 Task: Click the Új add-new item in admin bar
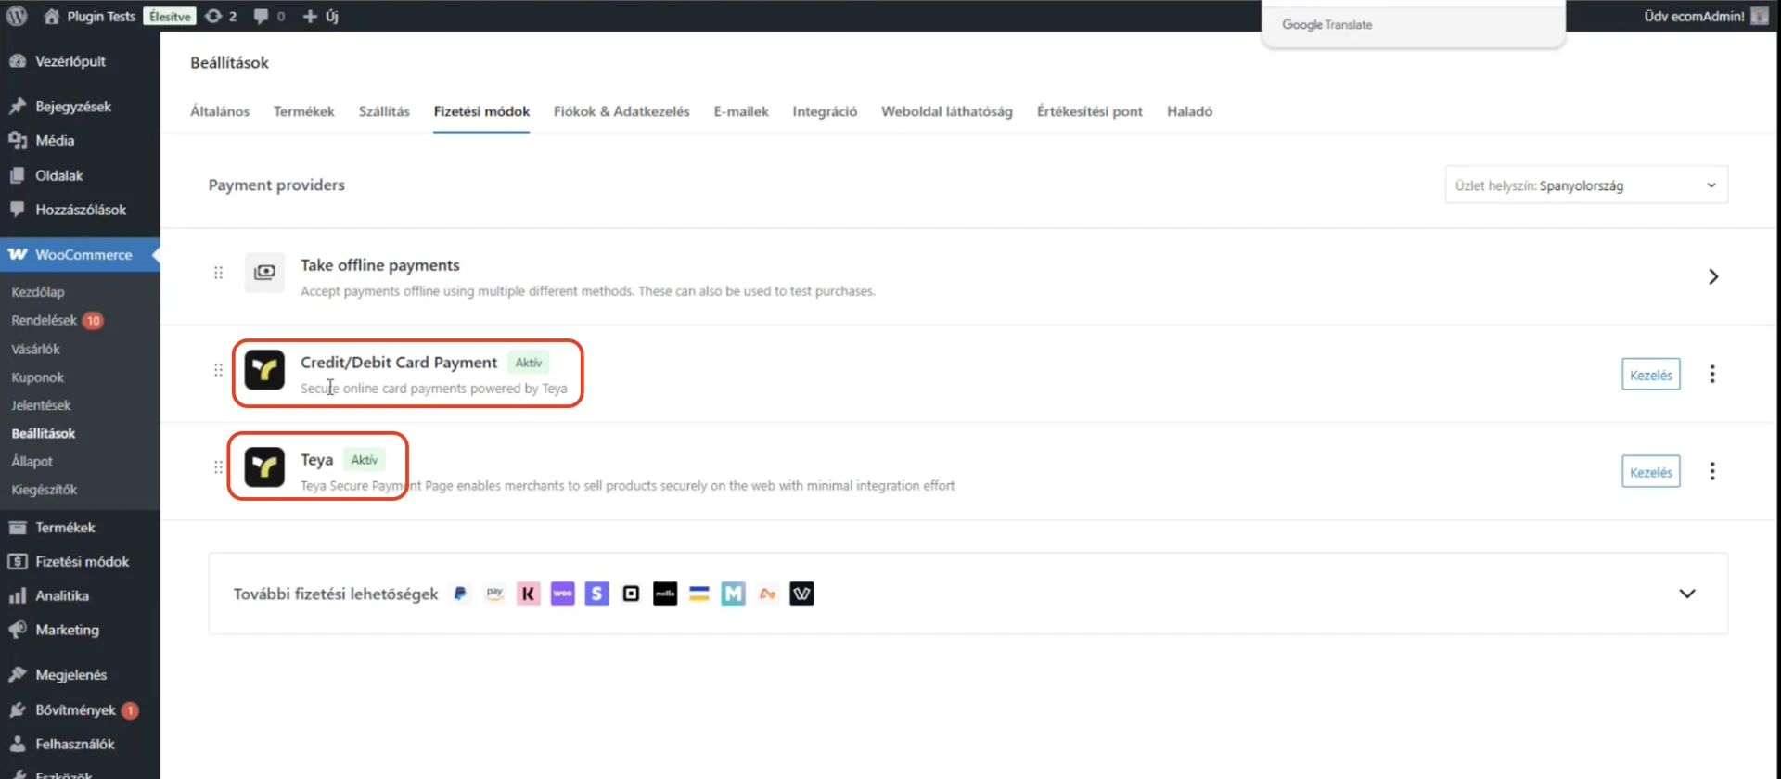coord(321,16)
